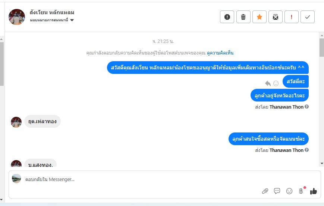Click the ดูความคิดเห็น link
The height and width of the screenshot is (206, 324).
220,53
